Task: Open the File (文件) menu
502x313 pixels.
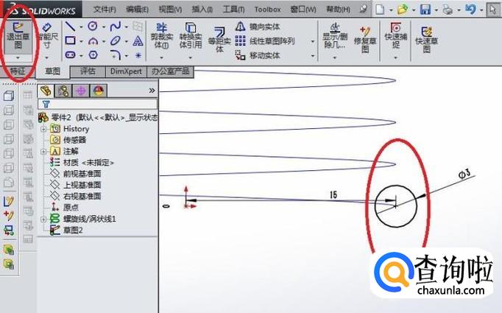Action: point(105,10)
